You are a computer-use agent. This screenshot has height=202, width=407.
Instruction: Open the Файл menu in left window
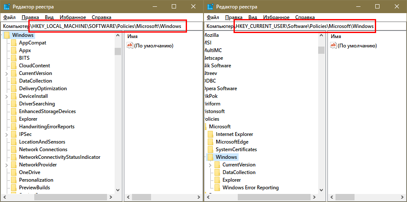[x=9, y=17]
